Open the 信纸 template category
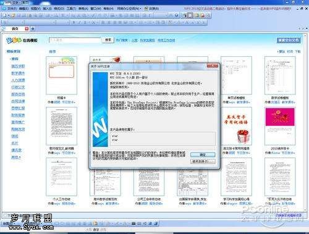The height and width of the screenshot is (234, 309). pyautogui.click(x=15, y=136)
